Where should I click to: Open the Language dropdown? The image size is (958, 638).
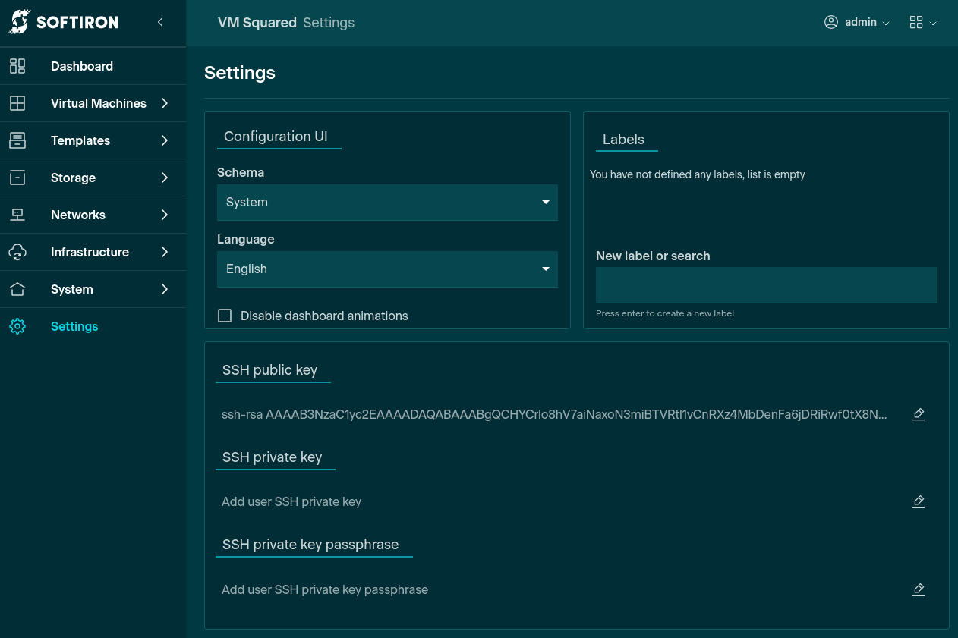(x=387, y=269)
